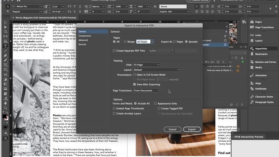Open the EPUB Interactivity Preview panel tab
The width and height of the screenshot is (279, 157).
pos(249,137)
